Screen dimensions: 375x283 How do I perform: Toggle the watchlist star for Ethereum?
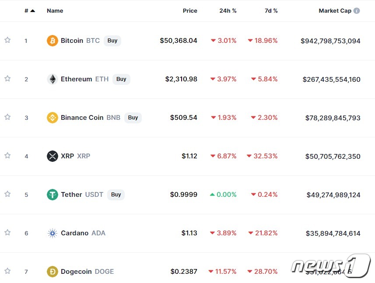point(7,79)
